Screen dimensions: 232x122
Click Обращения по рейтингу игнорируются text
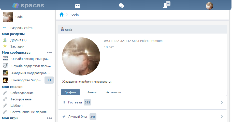[87, 82]
